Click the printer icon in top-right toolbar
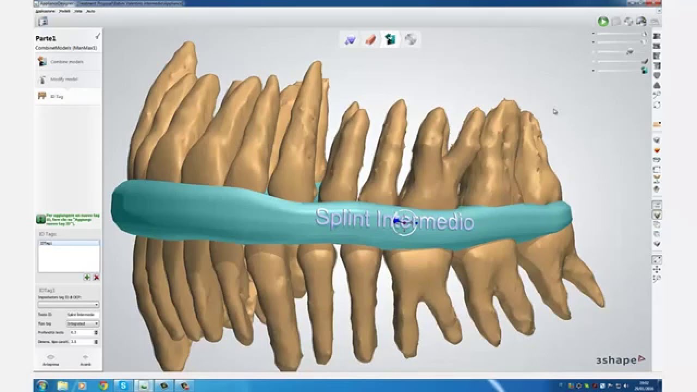This screenshot has width=697, height=392. point(641,21)
